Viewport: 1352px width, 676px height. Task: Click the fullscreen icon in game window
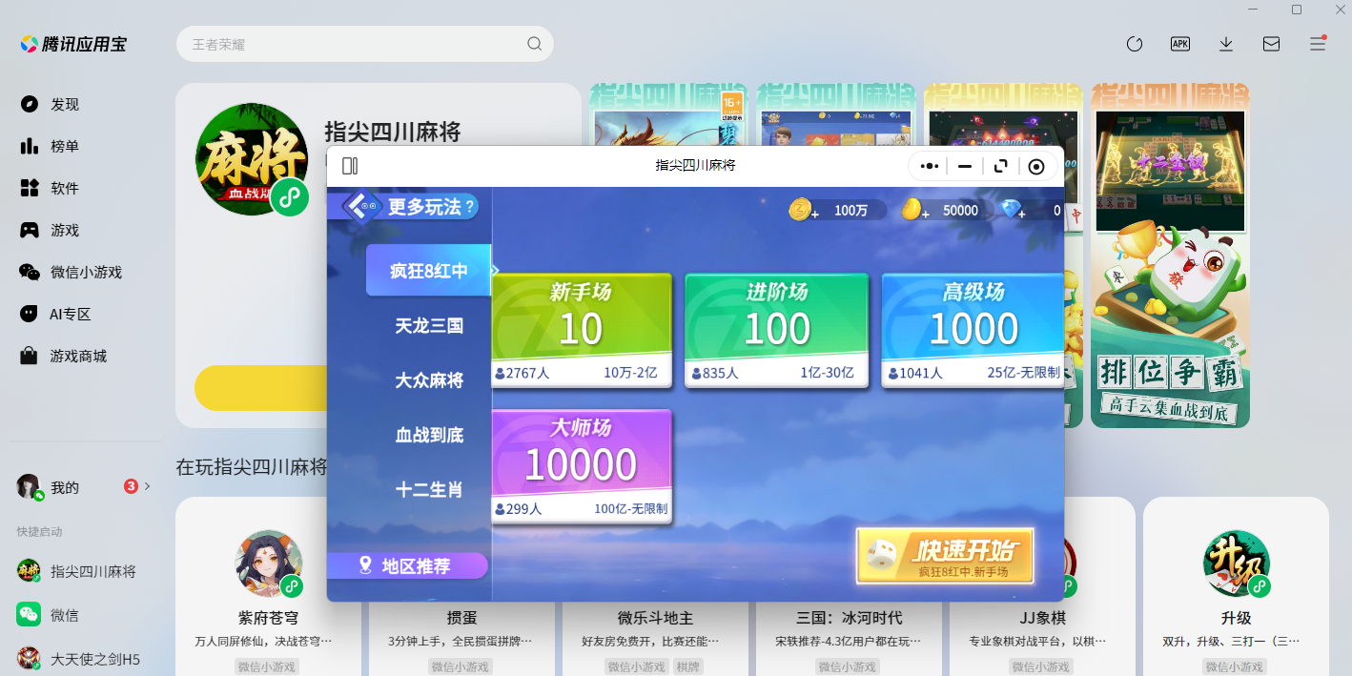(1000, 166)
